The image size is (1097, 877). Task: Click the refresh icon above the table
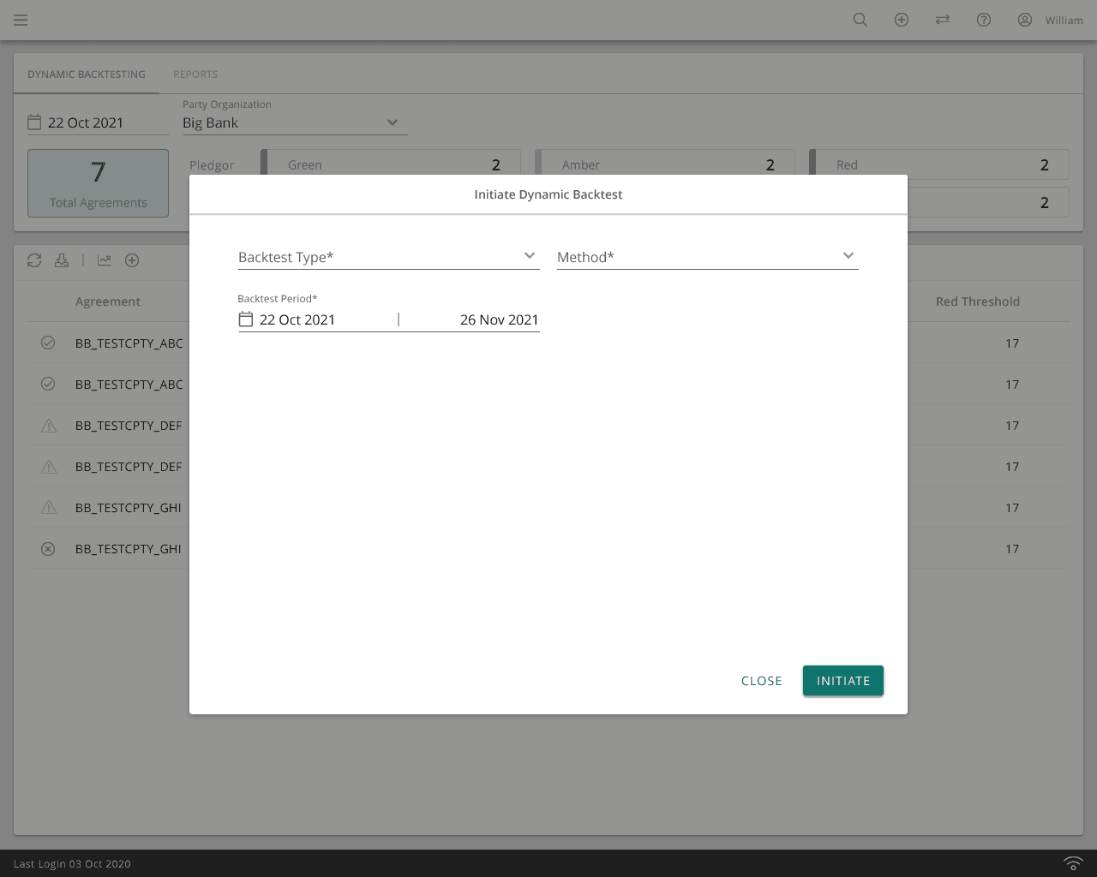(x=34, y=260)
